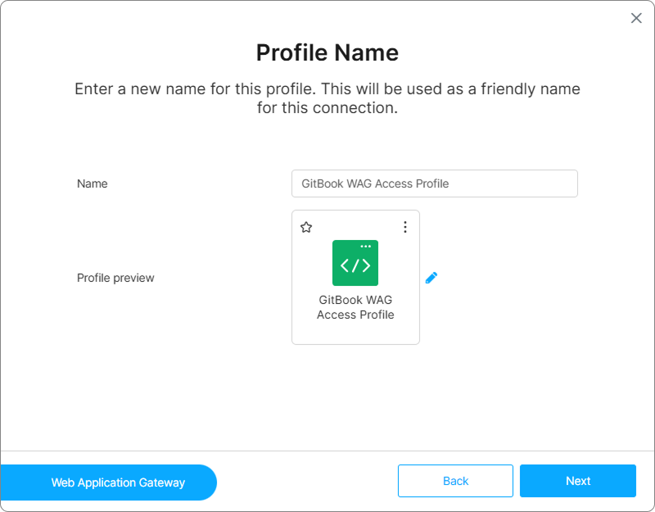The width and height of the screenshot is (655, 512).
Task: Click the 'Enter a new name' description line
Action: 327,88
